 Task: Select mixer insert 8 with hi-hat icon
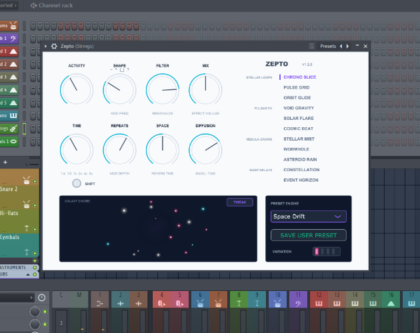point(239,299)
